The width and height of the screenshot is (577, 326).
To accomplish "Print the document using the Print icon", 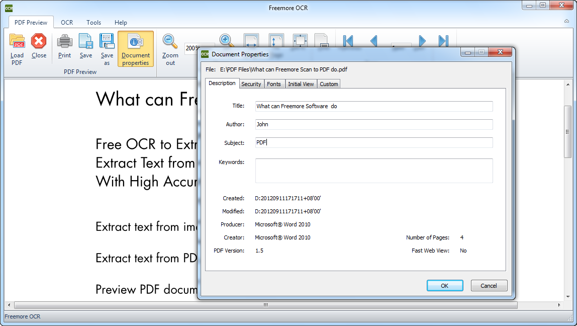I will coord(64,41).
